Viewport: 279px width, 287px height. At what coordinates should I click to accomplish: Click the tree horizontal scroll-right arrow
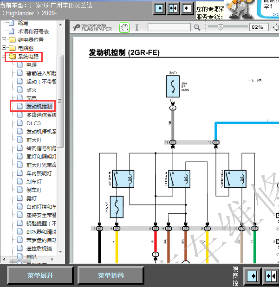(52, 259)
